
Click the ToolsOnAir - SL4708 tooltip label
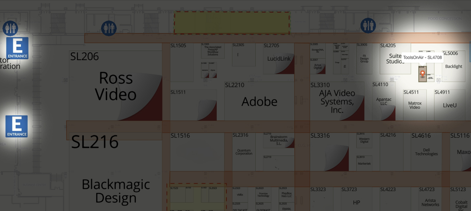[423, 57]
